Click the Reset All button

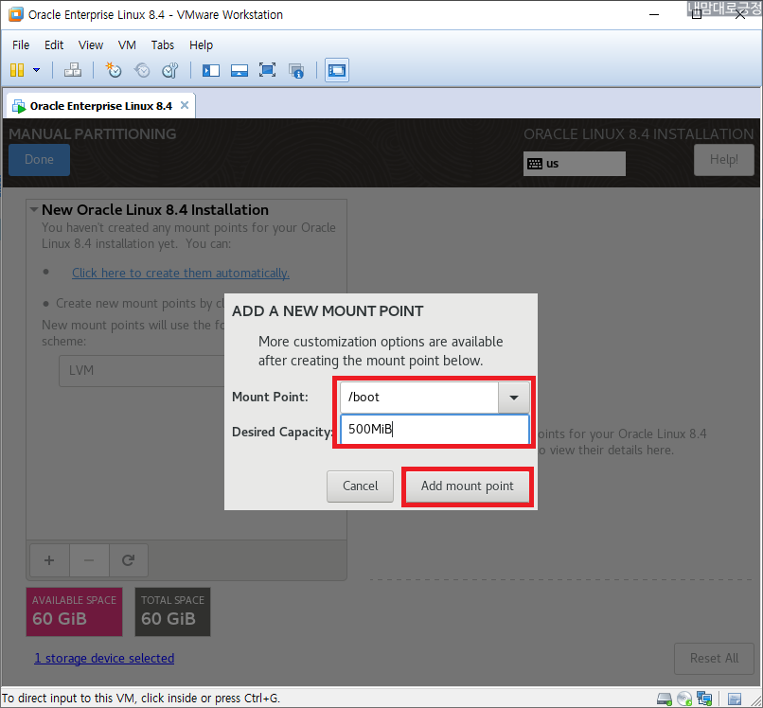[714, 659]
